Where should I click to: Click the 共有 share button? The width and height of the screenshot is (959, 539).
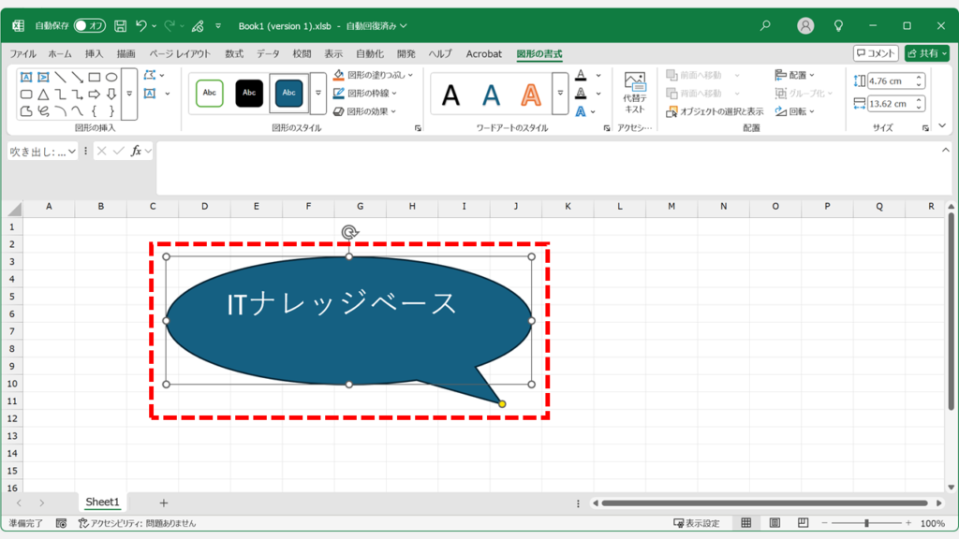927,54
